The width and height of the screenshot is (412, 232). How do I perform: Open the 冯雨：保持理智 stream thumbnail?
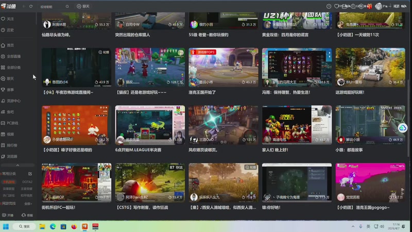(297, 68)
